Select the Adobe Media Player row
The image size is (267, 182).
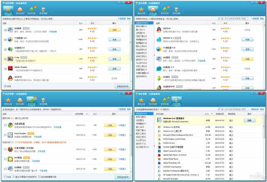(x=209, y=159)
